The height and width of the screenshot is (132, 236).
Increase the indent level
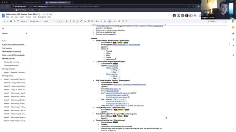(123, 21)
